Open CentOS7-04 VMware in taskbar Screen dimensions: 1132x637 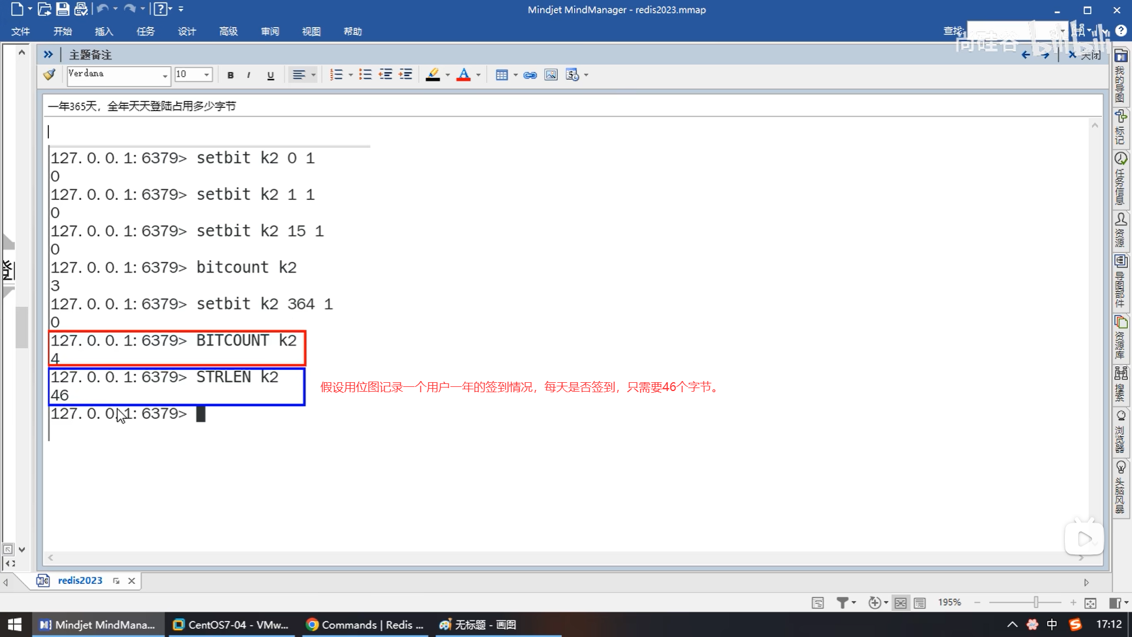[231, 625]
